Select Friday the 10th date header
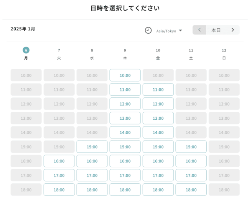The height and width of the screenshot is (197, 251). (x=158, y=54)
